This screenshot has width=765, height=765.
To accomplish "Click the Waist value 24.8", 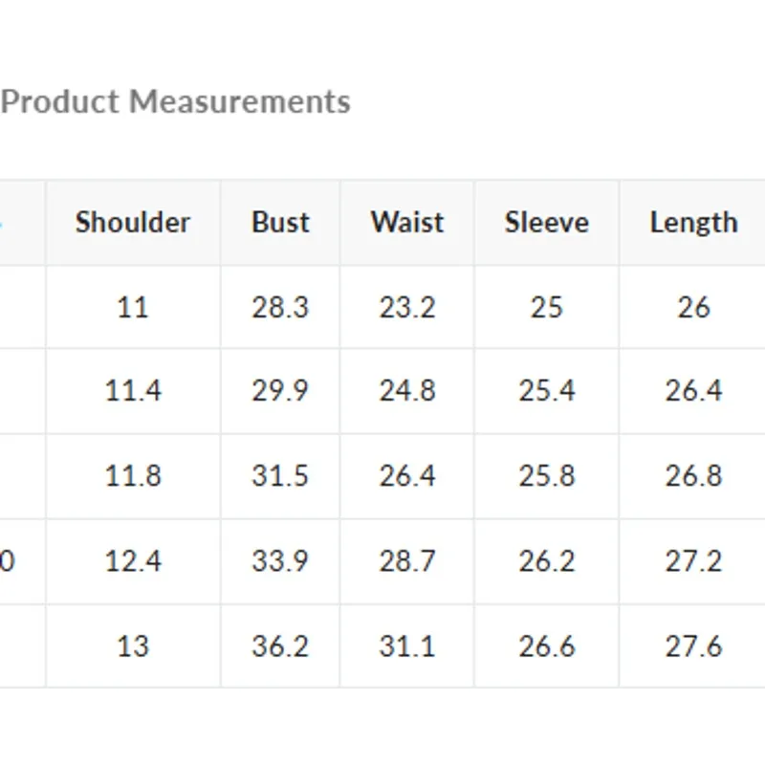I will [x=407, y=391].
